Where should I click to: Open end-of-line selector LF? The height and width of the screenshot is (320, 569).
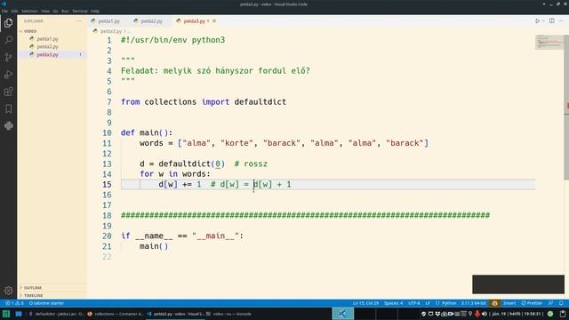(x=428, y=303)
